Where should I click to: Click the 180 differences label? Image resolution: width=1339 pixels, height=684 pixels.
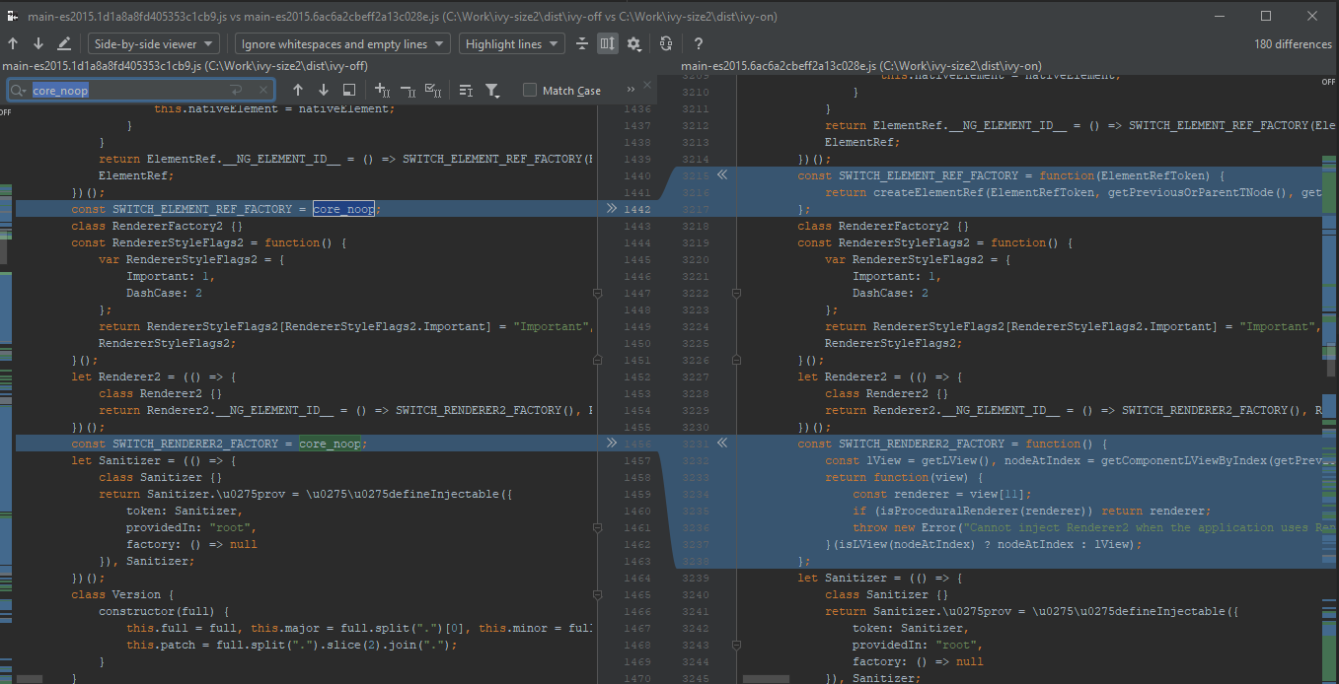click(x=1293, y=44)
